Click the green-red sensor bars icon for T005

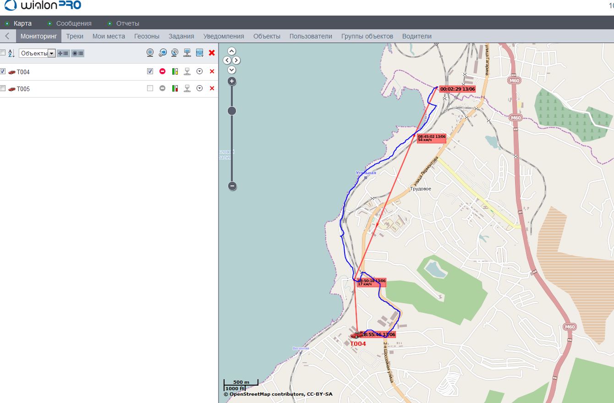coord(175,88)
